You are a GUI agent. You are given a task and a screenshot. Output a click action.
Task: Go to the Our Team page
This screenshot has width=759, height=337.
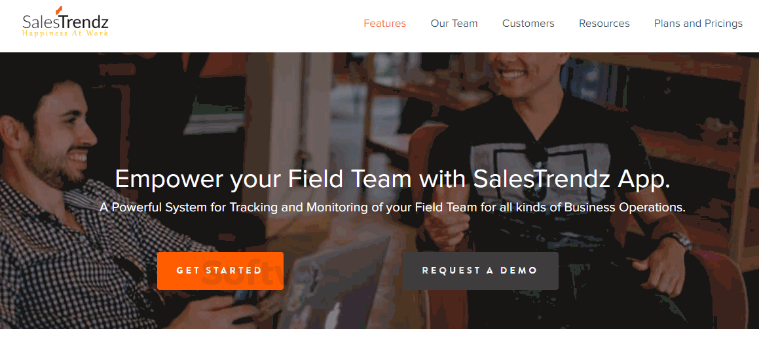pyautogui.click(x=454, y=24)
